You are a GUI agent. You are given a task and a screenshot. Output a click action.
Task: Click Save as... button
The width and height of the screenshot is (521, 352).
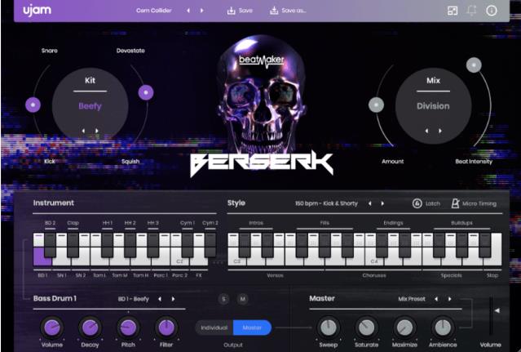[288, 11]
